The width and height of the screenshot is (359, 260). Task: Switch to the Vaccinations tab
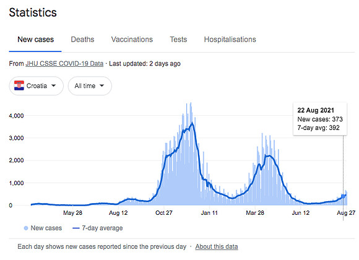click(x=132, y=40)
